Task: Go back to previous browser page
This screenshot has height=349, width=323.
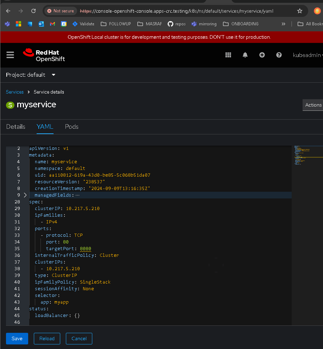Action: [x=8, y=11]
